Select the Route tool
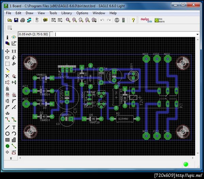 (7, 119)
